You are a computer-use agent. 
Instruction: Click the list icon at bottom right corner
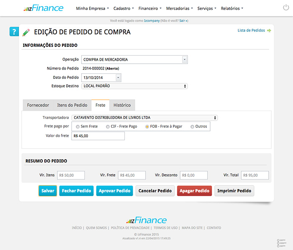[x=281, y=243]
